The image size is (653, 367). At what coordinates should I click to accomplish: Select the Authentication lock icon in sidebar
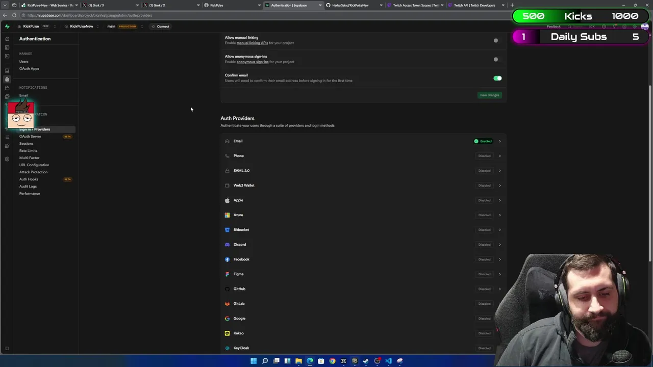click(x=7, y=79)
